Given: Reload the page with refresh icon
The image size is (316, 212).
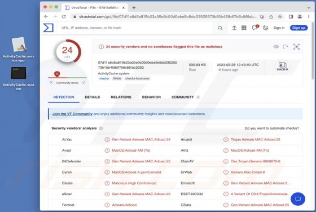Looking at the screenshot, I should [64, 16].
